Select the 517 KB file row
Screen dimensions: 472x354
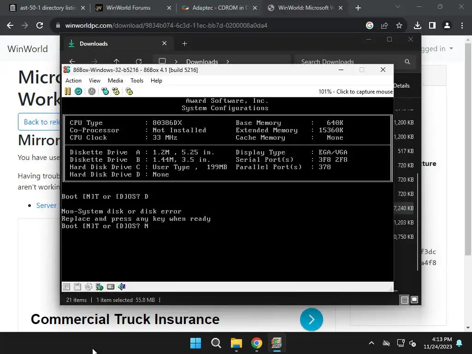pyautogui.click(x=404, y=151)
